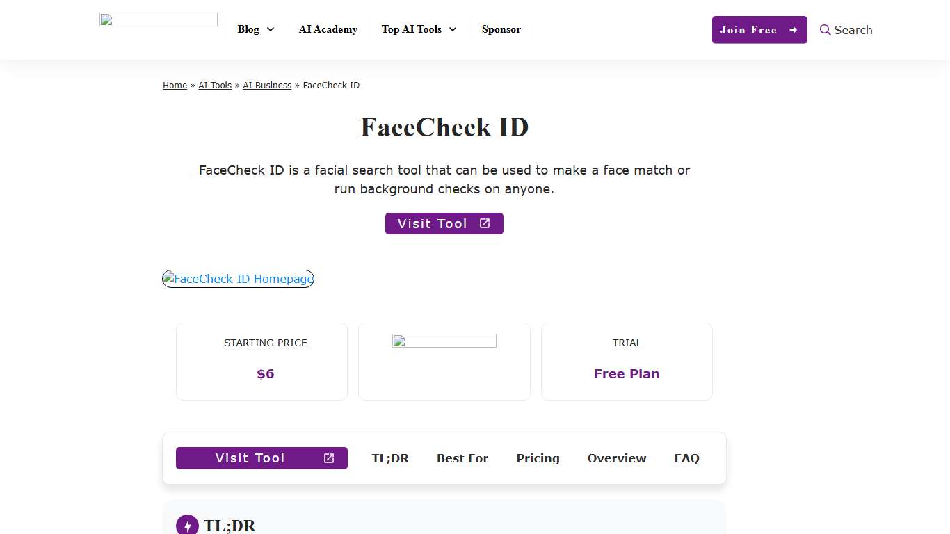Screen dimensions: 950x534
Task: Click the arrow icon inside Join Free button
Action: click(792, 30)
